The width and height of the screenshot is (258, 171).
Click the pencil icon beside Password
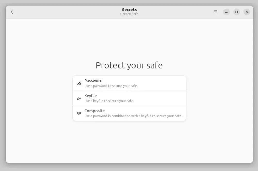click(79, 83)
